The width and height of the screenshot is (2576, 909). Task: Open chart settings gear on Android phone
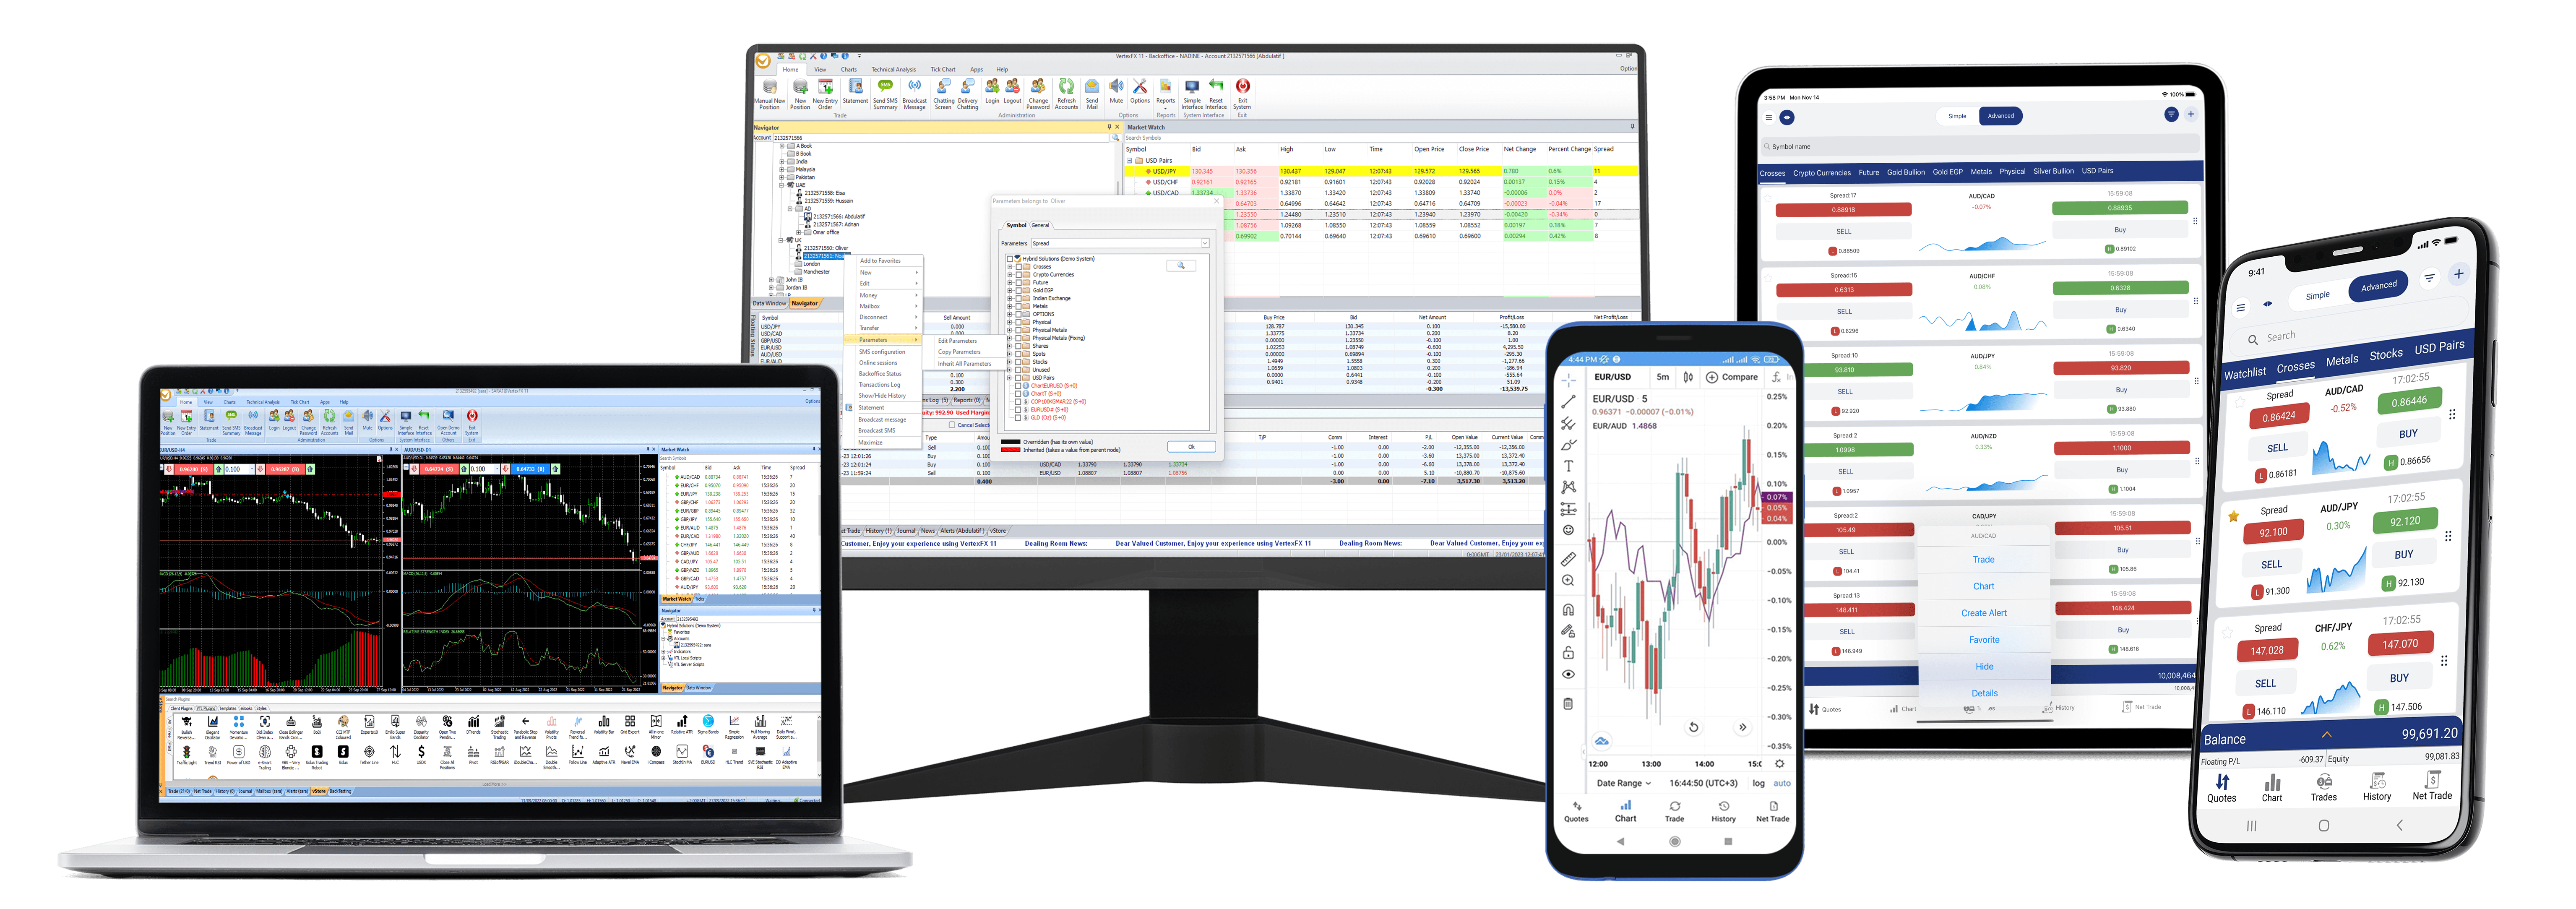tap(1779, 764)
